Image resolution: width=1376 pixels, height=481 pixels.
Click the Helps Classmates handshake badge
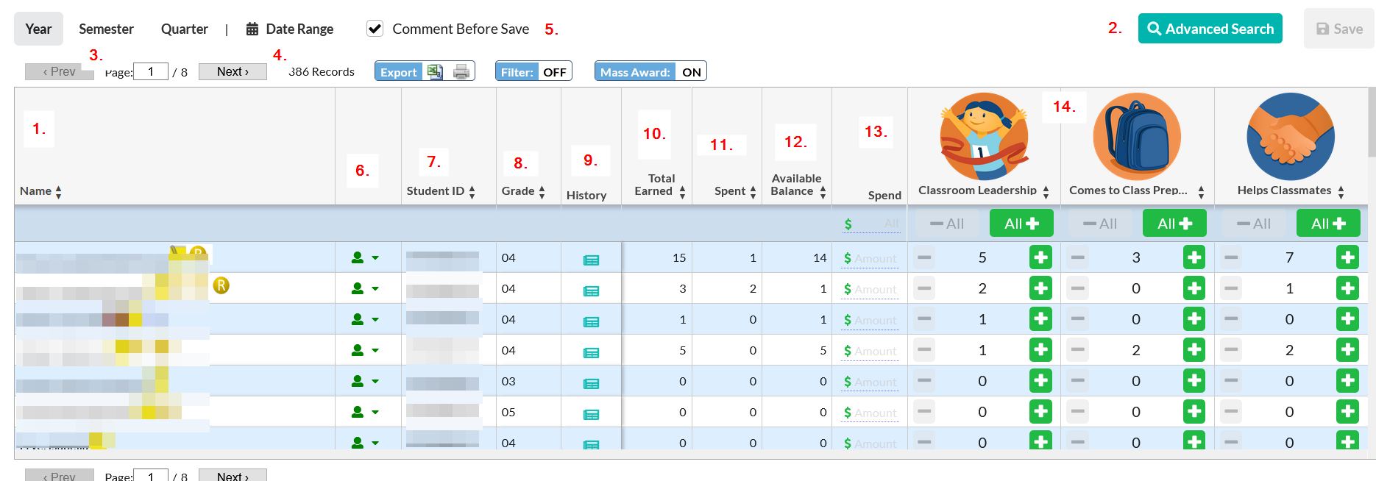pyautogui.click(x=1291, y=136)
